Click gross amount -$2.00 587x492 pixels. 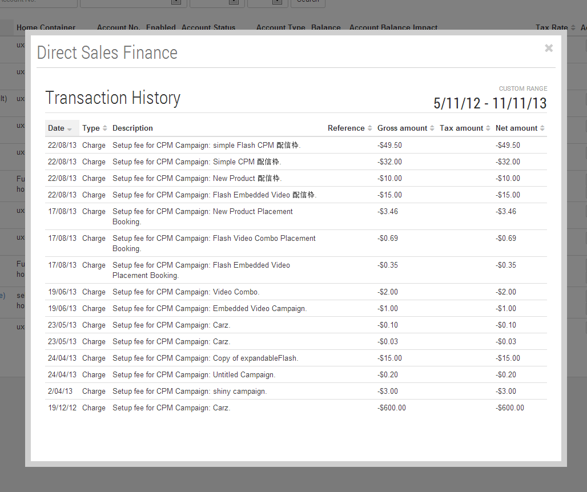point(388,292)
